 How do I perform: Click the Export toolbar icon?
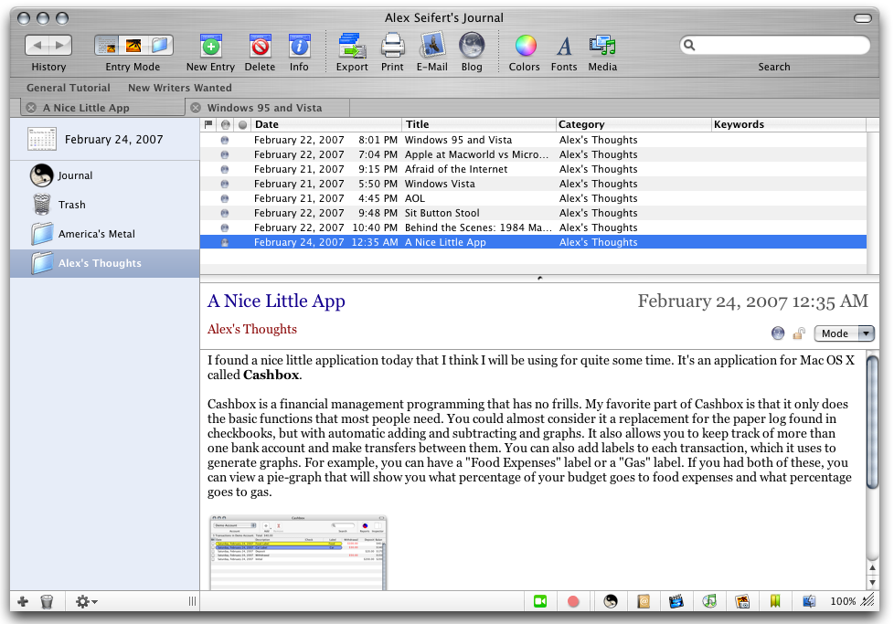pyautogui.click(x=352, y=46)
